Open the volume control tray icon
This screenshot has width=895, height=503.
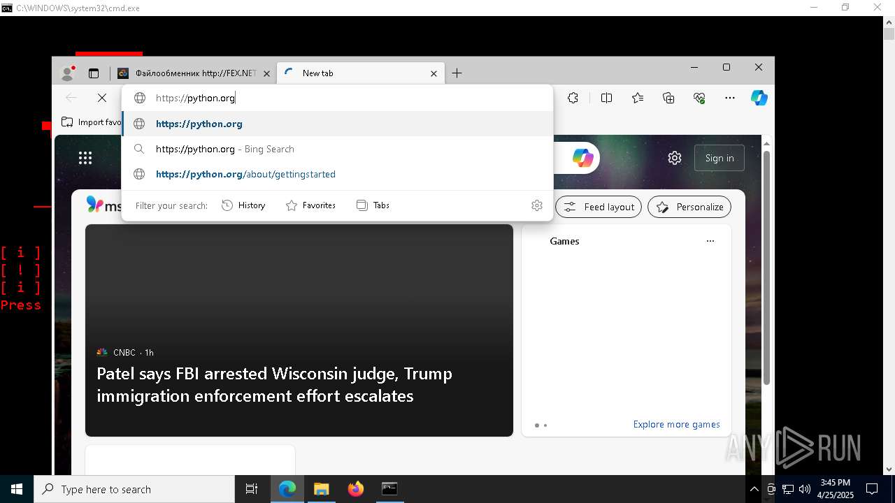[x=804, y=489]
